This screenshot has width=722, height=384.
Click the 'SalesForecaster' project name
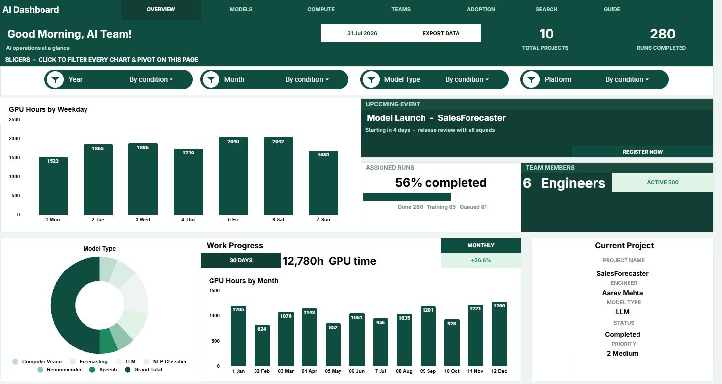click(622, 273)
